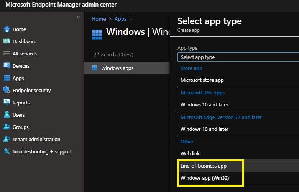Go to Apps section in sidebar
The height and width of the screenshot is (192, 299).
(x=18, y=78)
